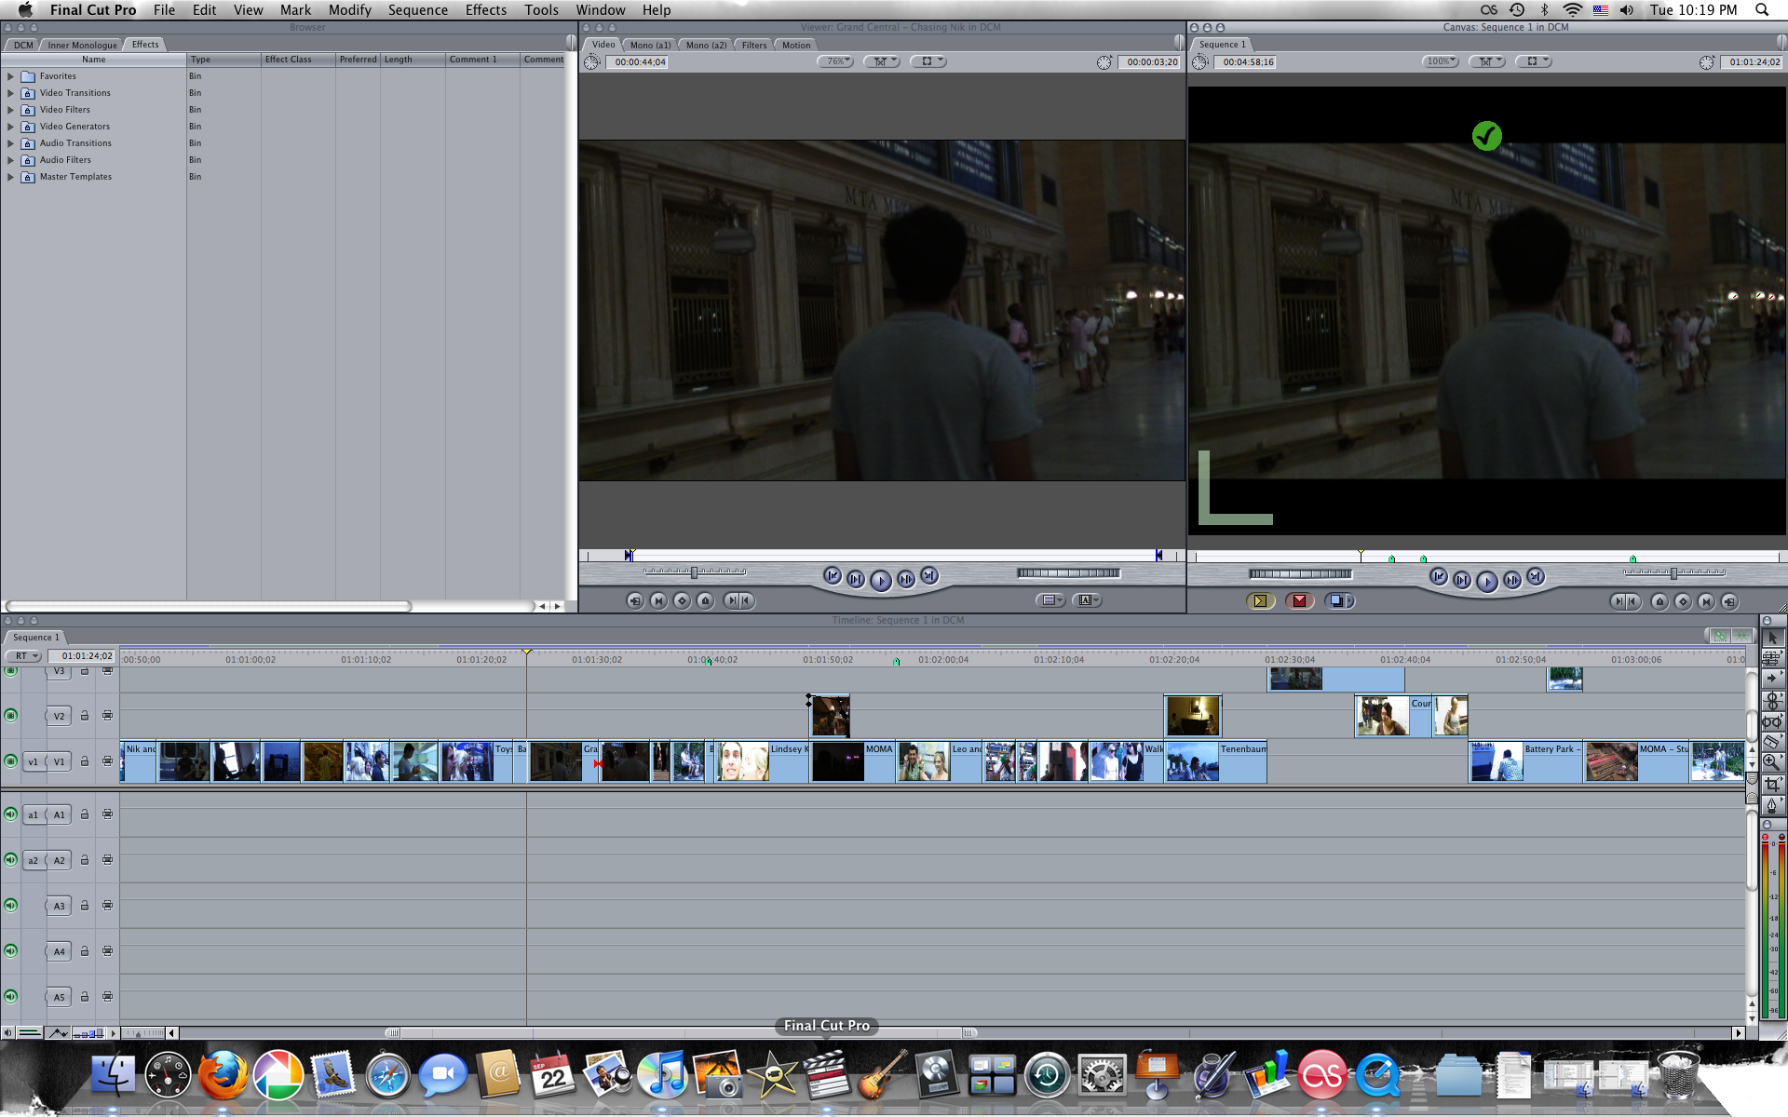Switch to the Motion tab in Viewer
Image resolution: width=1788 pixels, height=1117 pixels.
(796, 45)
